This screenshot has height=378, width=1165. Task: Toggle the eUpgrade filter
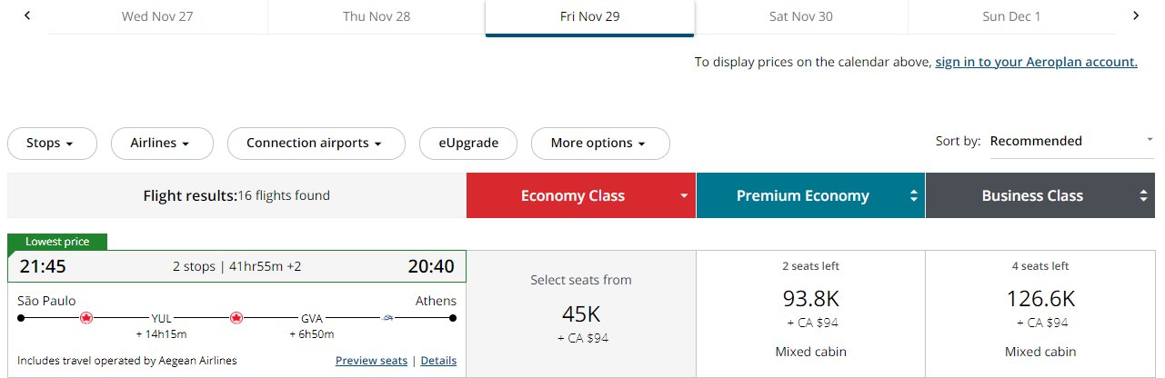468,143
